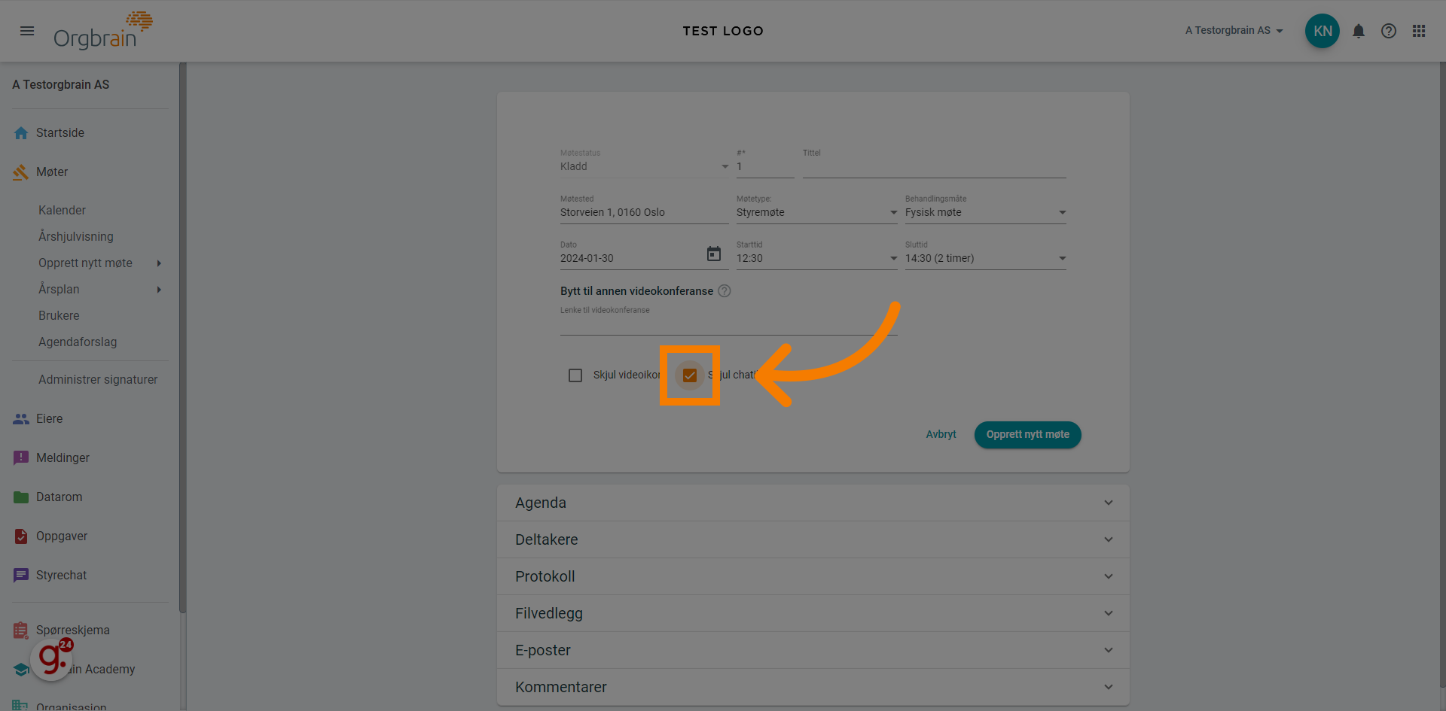Click the Dato 2024-01-30 field
Viewport: 1446px width, 711px height.
tap(631, 259)
